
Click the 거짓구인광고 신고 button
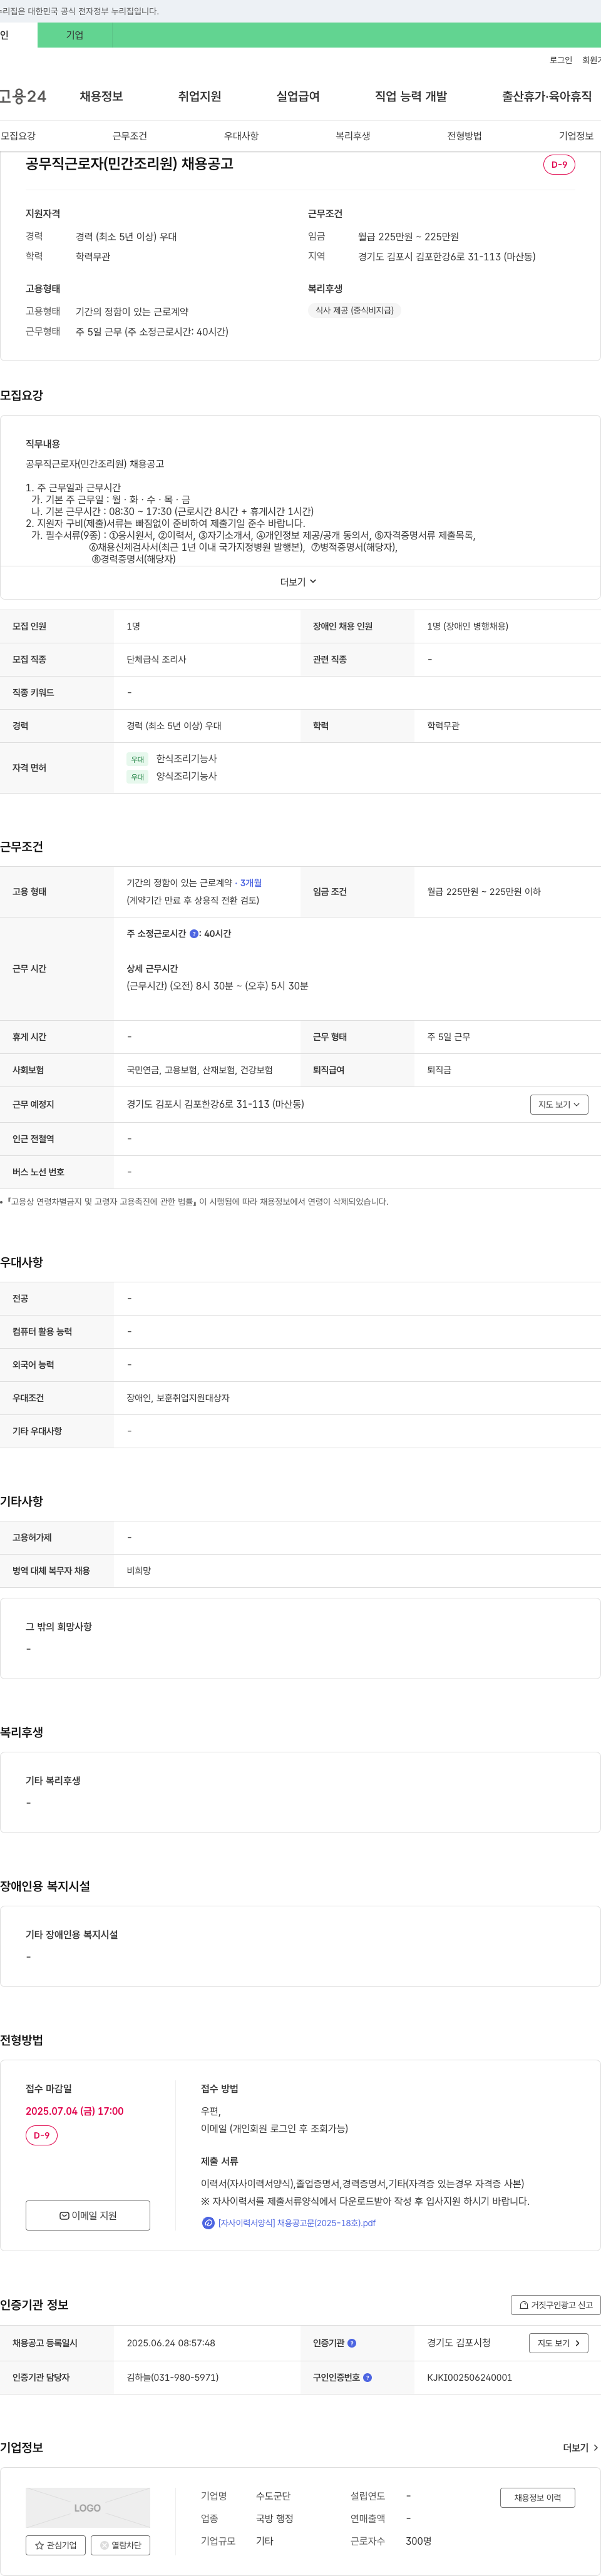(555, 2305)
